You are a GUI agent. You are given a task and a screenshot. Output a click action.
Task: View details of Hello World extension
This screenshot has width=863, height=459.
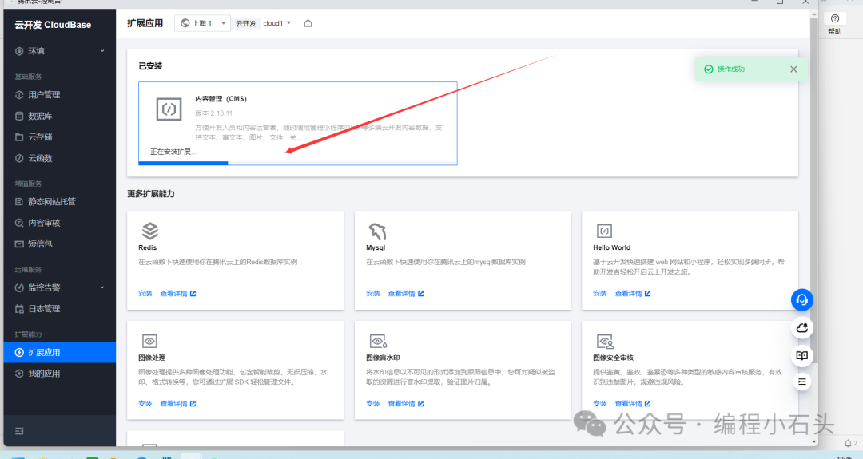click(x=632, y=294)
